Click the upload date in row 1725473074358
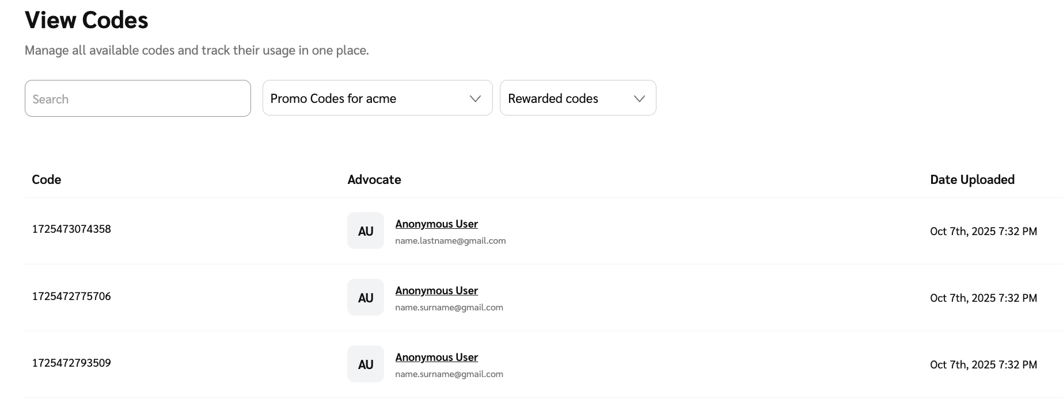1063x415 pixels. (983, 232)
